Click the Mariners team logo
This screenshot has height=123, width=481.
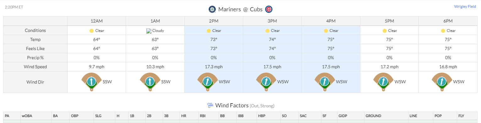coord(212,9)
